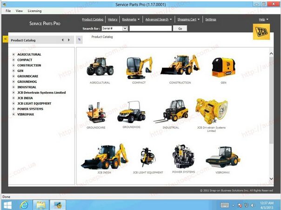Collapse the sidebar with the double-arrow button
The width and height of the screenshot is (281, 210).
(5, 39)
